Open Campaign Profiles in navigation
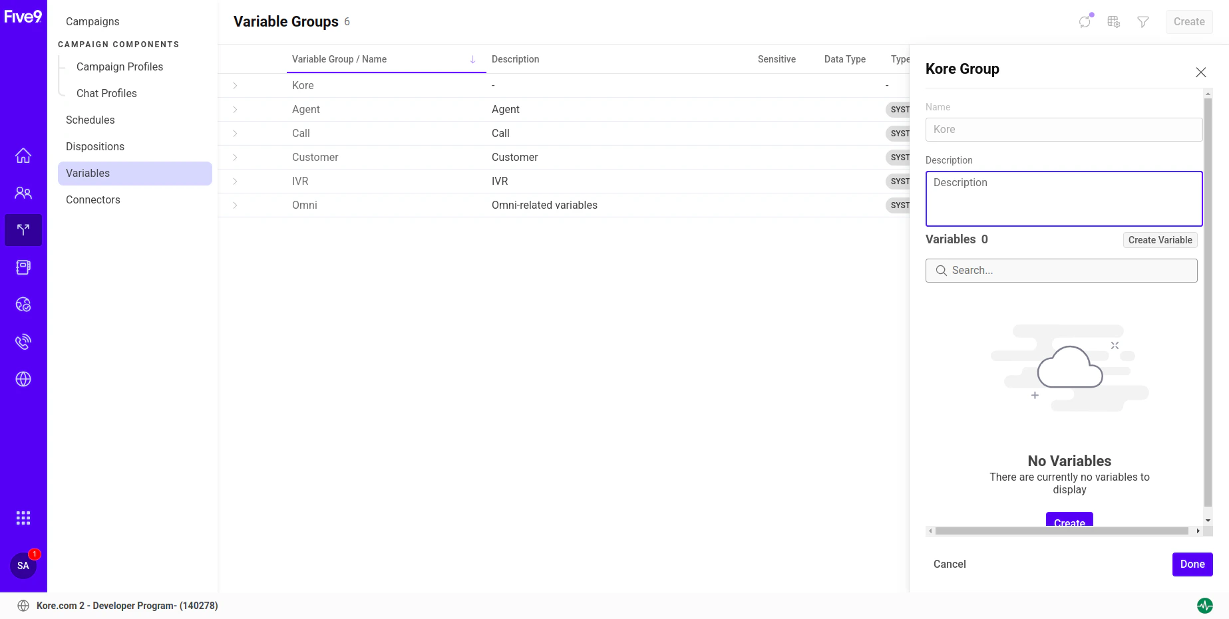1229x619 pixels. tap(120, 66)
